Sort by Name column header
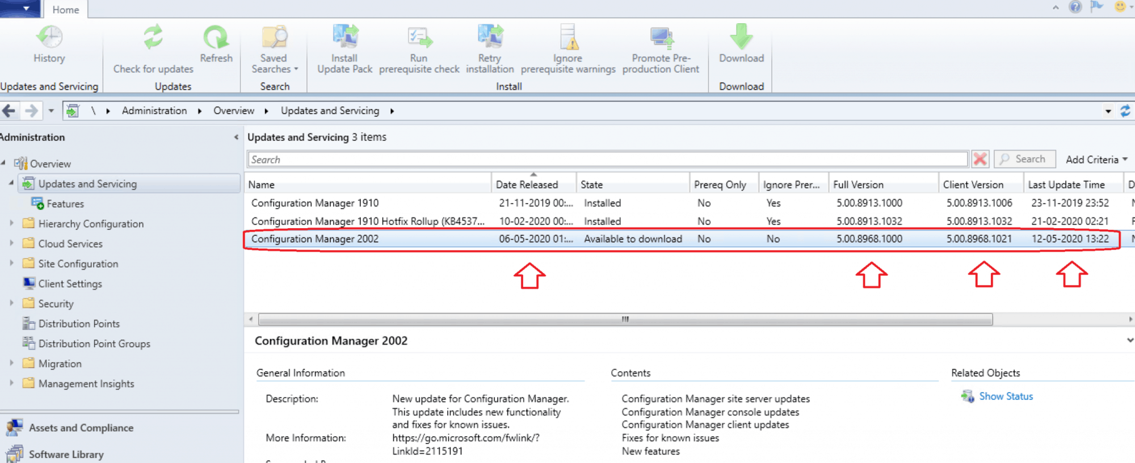The height and width of the screenshot is (463, 1135). pyautogui.click(x=369, y=185)
